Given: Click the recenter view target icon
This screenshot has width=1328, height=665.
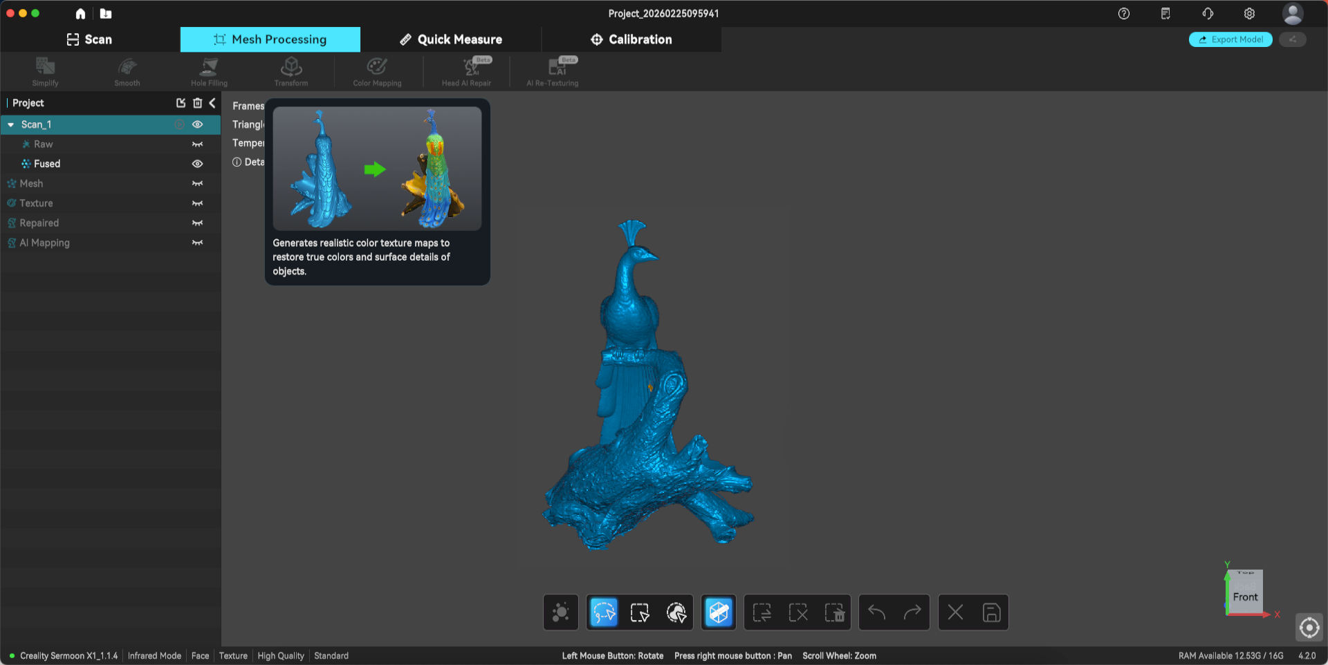Looking at the screenshot, I should tap(1309, 628).
